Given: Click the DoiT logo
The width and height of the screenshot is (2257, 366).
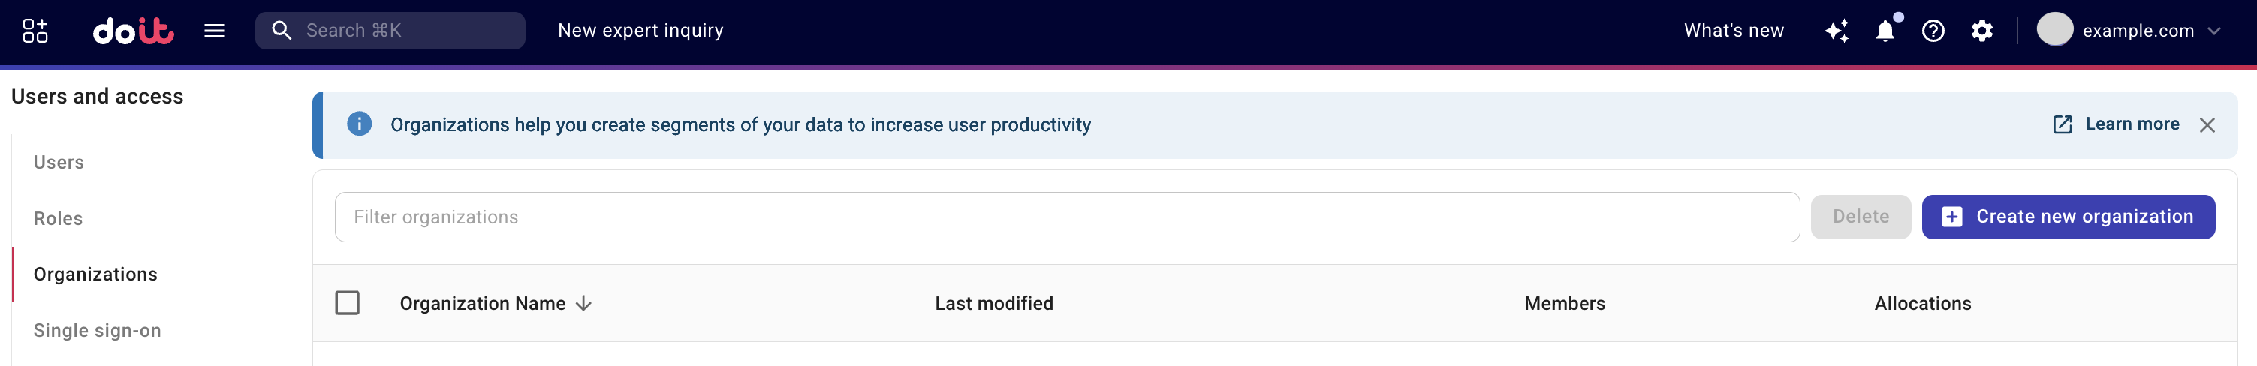Looking at the screenshot, I should click(x=133, y=31).
